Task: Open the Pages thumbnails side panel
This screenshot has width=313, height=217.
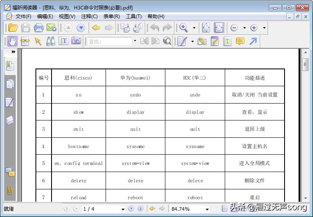Action: (x=10, y=84)
